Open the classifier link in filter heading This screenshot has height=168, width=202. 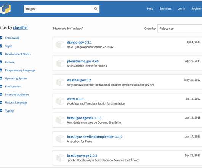[x=20, y=27]
